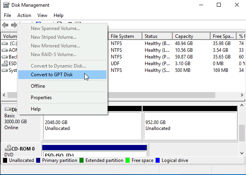Click the 59.87 GB capacity cell
This screenshot has height=175, width=246.
(x=184, y=57)
